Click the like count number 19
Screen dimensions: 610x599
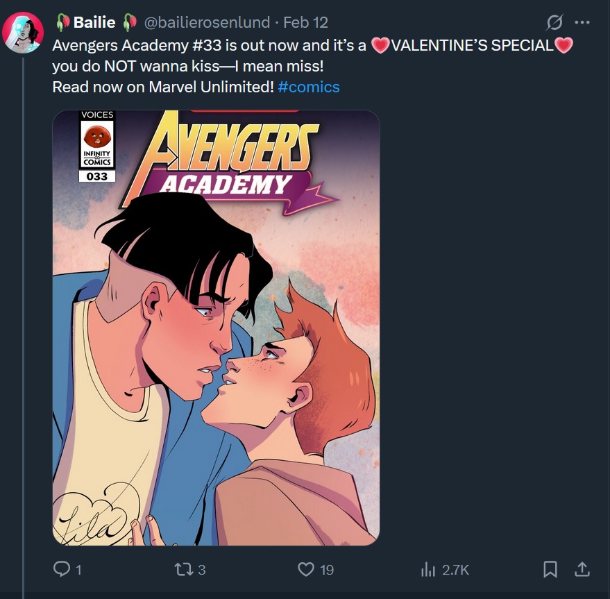click(327, 570)
